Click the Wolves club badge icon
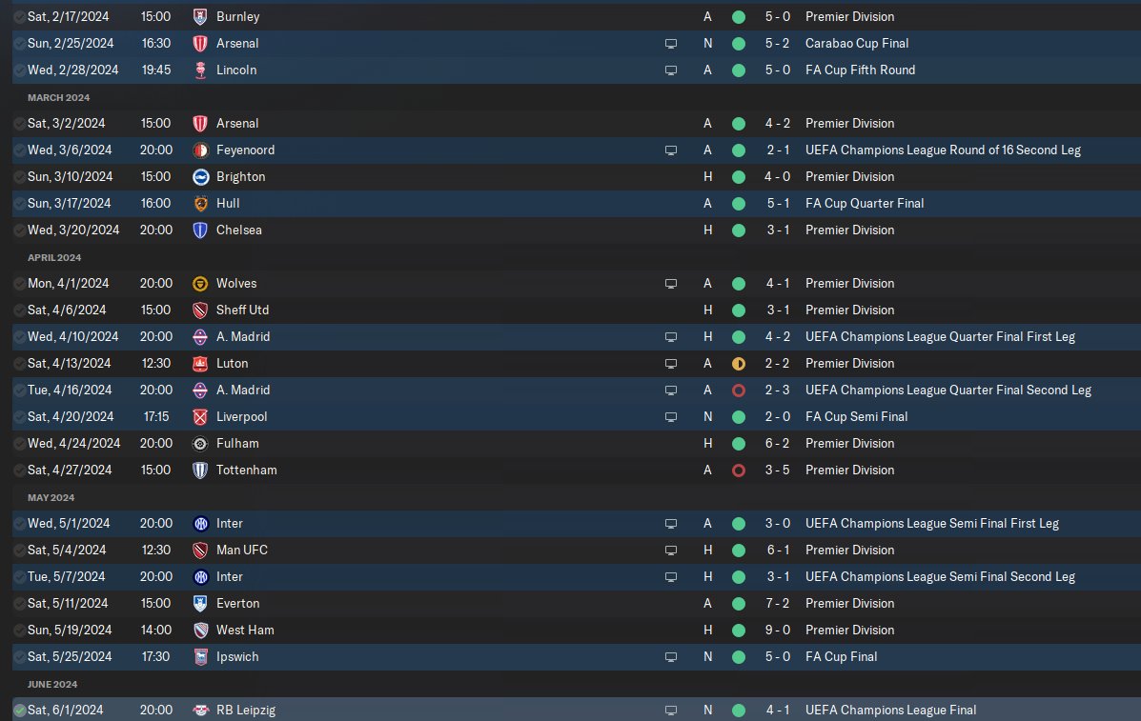Image resolution: width=1141 pixels, height=721 pixels. tap(200, 284)
